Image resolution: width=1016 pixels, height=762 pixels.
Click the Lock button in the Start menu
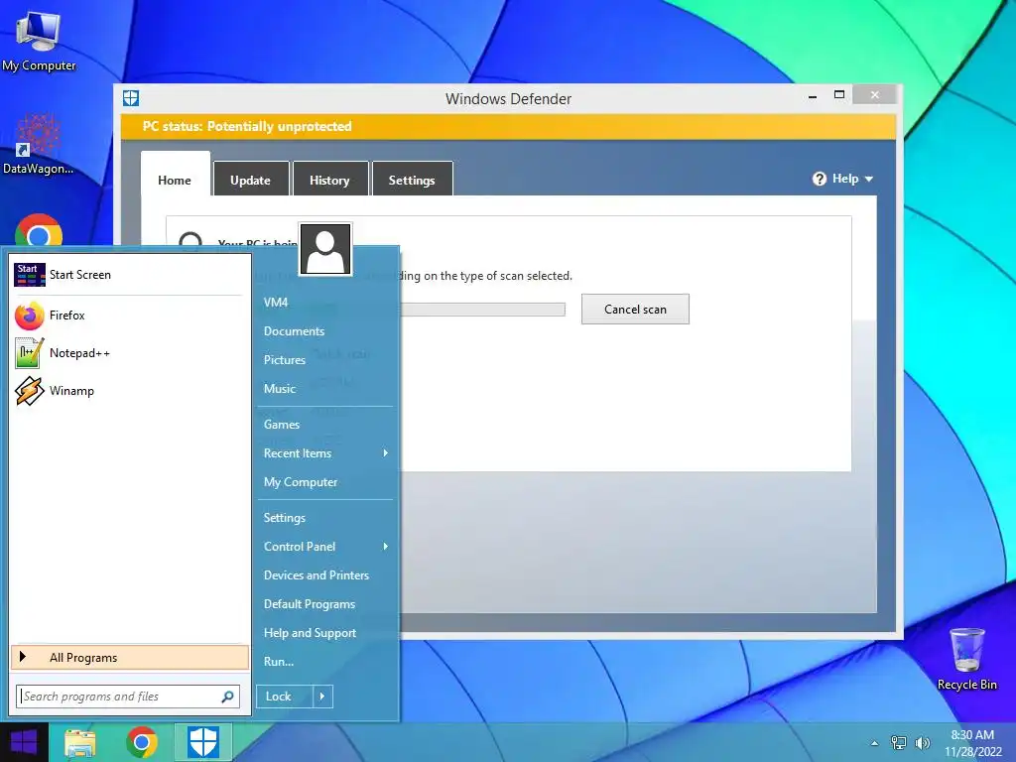(x=285, y=697)
